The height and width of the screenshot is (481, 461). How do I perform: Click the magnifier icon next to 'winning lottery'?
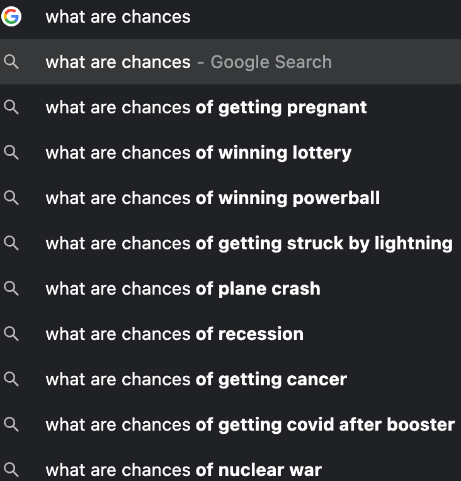[x=11, y=152]
